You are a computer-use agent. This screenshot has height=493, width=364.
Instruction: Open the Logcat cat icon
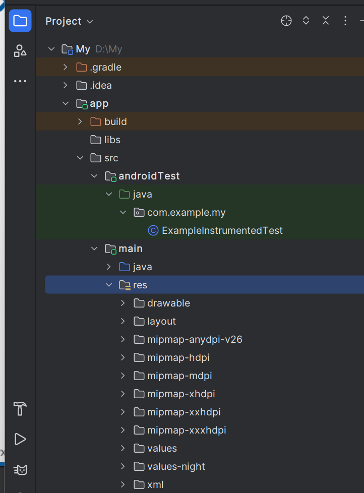[x=20, y=470]
